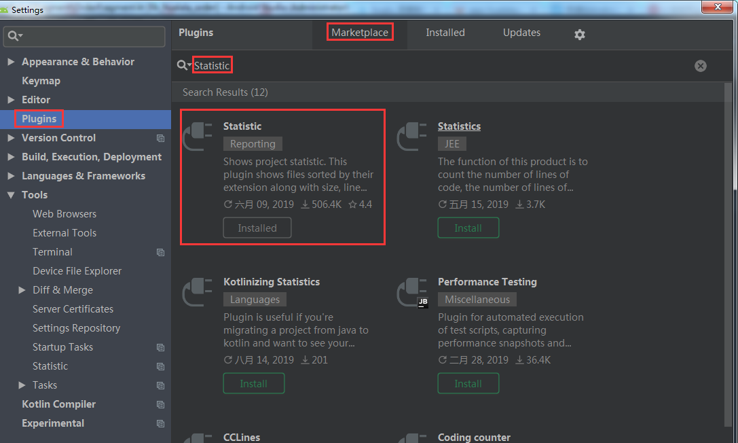The image size is (738, 443).
Task: Click the Performance Testing plugin icon
Action: coord(412,292)
